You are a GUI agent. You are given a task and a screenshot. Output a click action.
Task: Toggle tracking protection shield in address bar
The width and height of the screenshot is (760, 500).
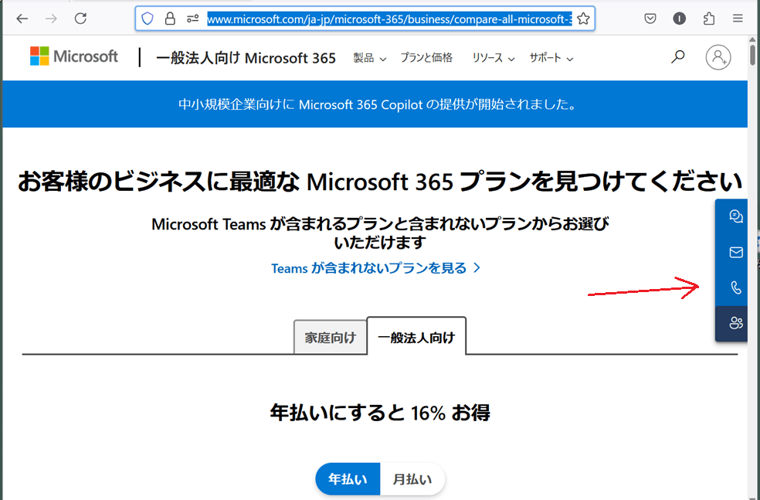click(147, 19)
